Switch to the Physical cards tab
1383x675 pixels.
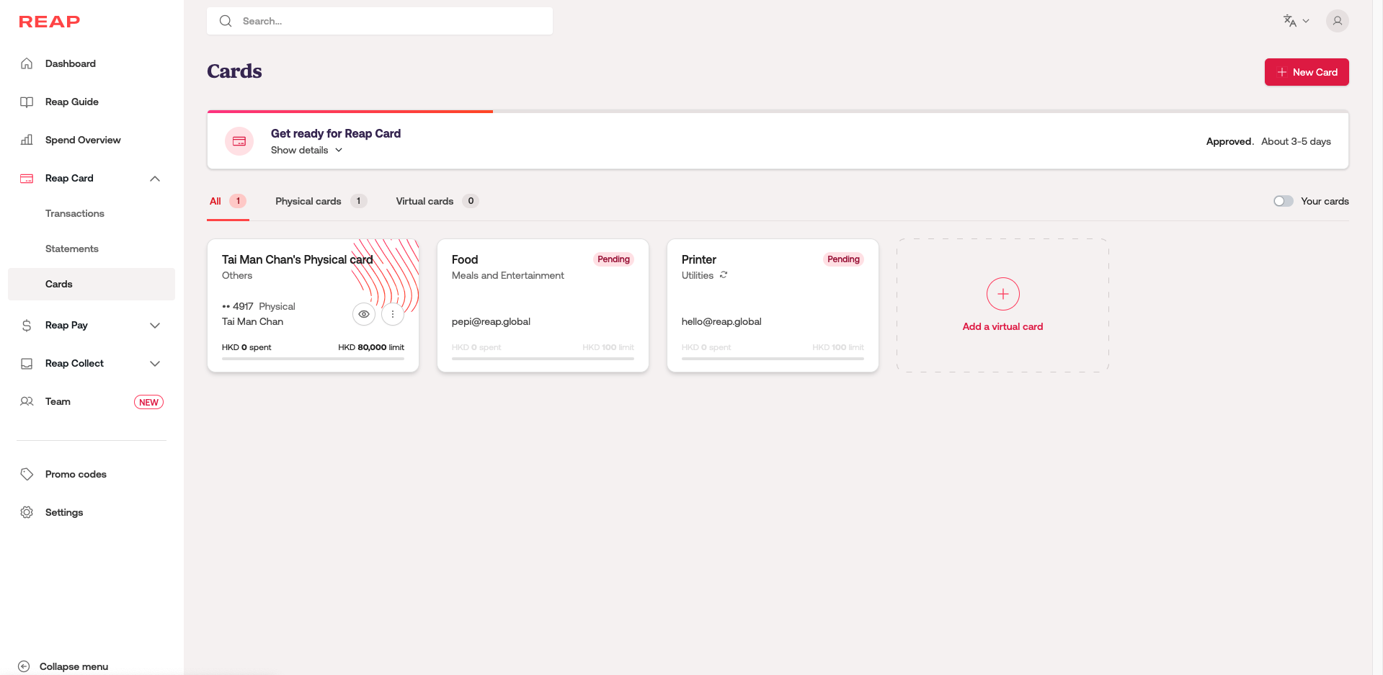(x=308, y=201)
